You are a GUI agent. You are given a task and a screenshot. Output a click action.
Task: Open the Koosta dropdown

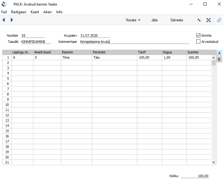pyautogui.click(x=133, y=20)
